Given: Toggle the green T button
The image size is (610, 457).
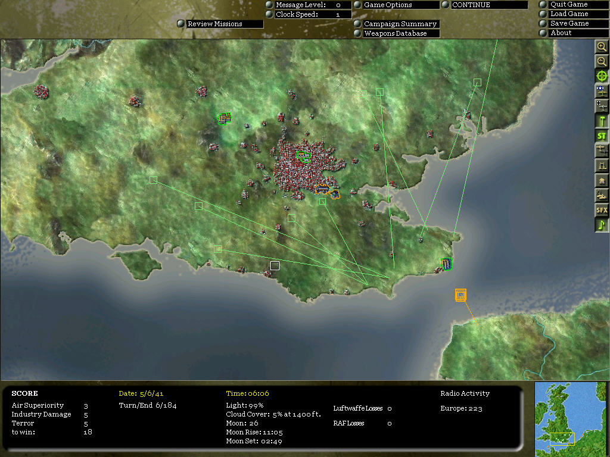Looking at the screenshot, I should (x=602, y=121).
